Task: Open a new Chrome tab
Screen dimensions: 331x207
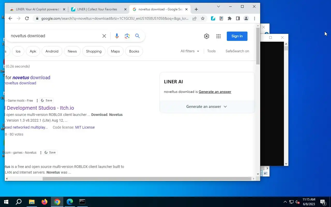Action: click(x=196, y=9)
